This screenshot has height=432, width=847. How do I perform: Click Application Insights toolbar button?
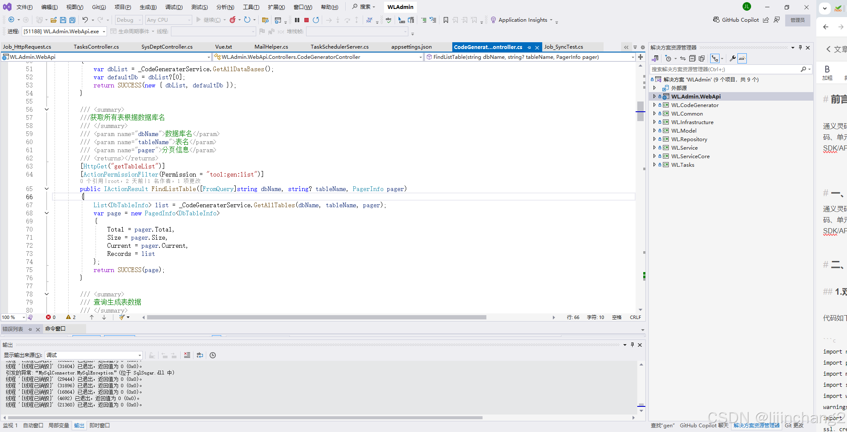[x=522, y=20]
